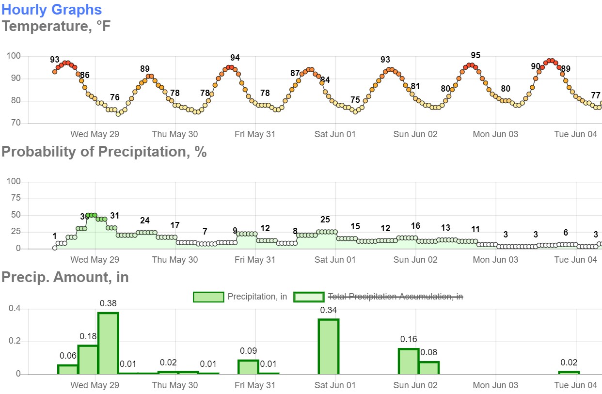Click the first temperature point labeled 93
The height and width of the screenshot is (394, 602).
[55, 72]
